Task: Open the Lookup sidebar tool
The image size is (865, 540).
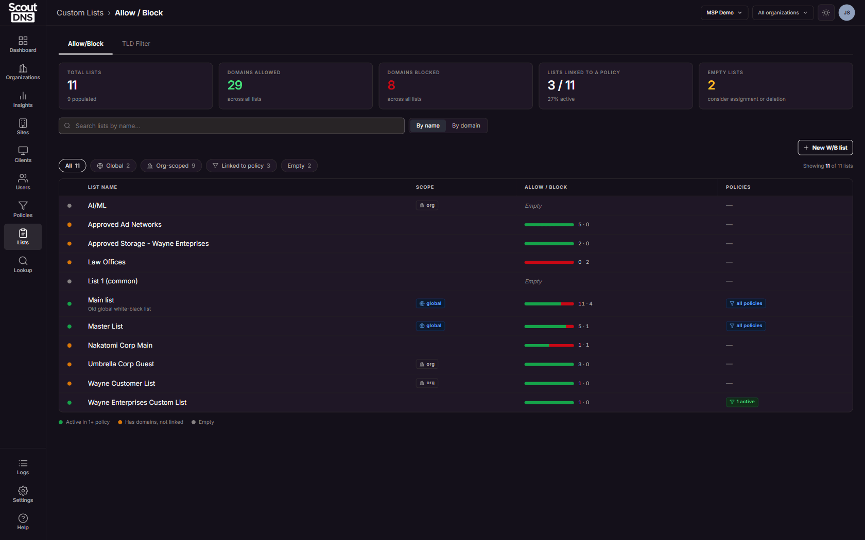Action: 23,265
